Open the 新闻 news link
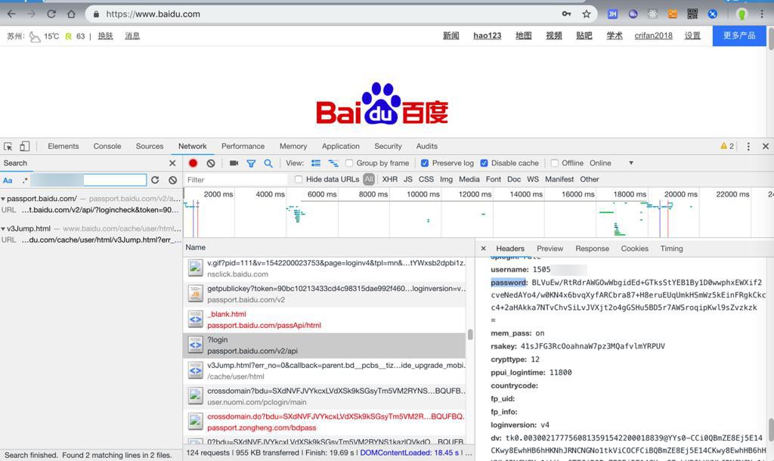The height and width of the screenshot is (461, 774). [450, 36]
